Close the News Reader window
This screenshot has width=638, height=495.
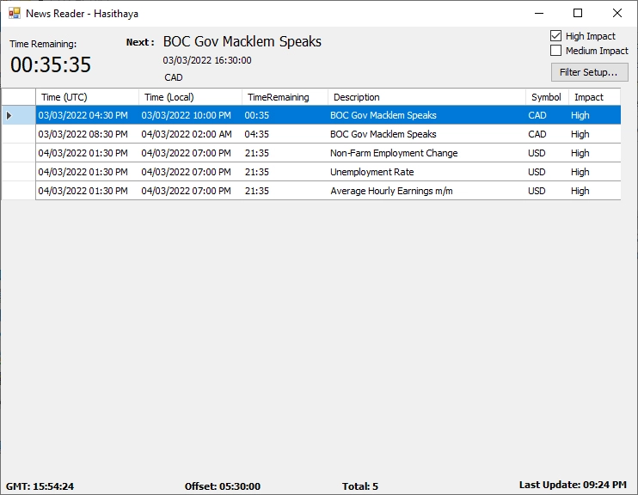pyautogui.click(x=617, y=13)
